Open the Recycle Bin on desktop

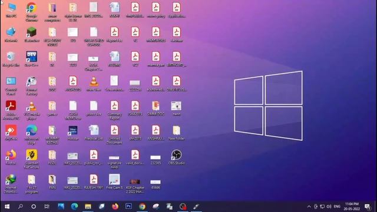click(11, 59)
